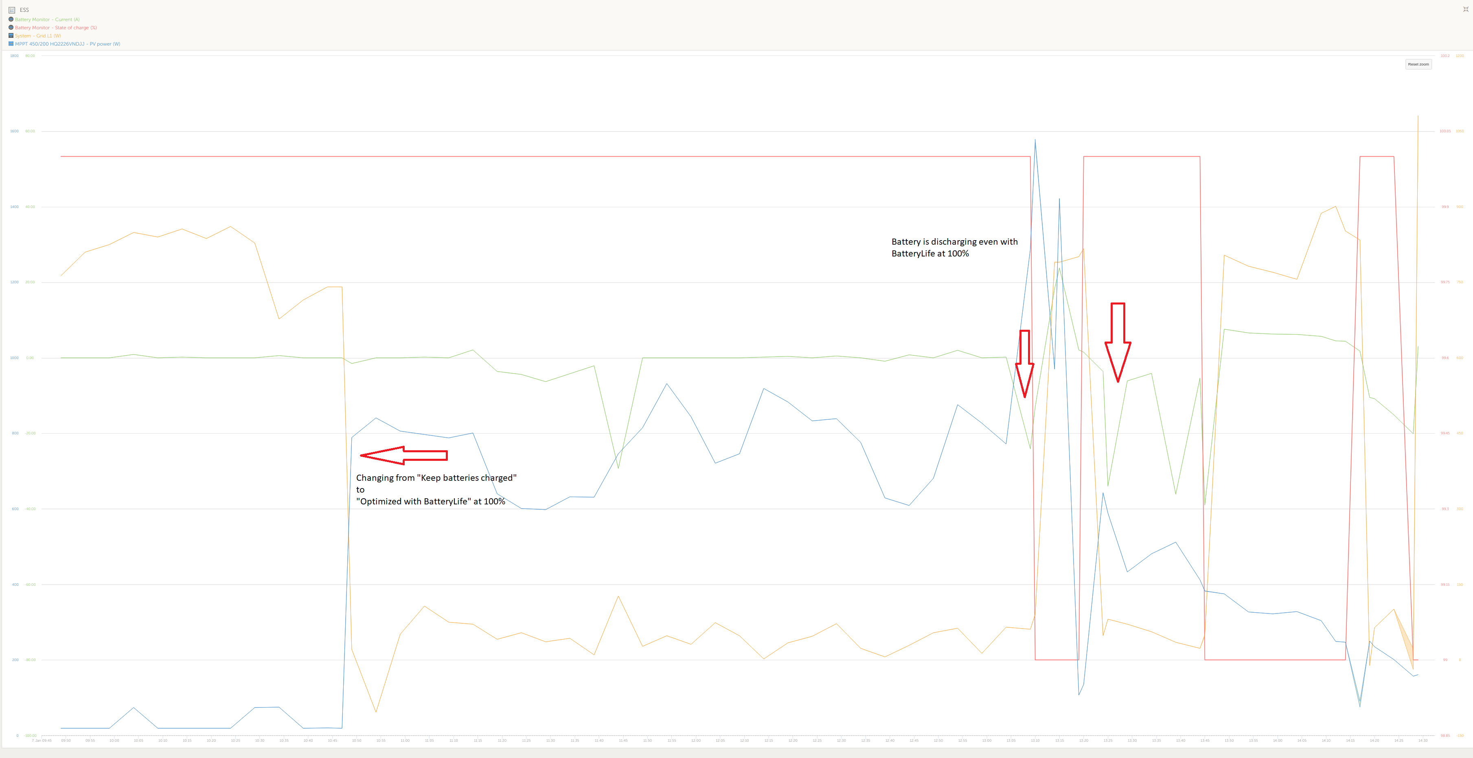Click the ESS chart widget icon
This screenshot has height=758, width=1473.
(x=11, y=10)
